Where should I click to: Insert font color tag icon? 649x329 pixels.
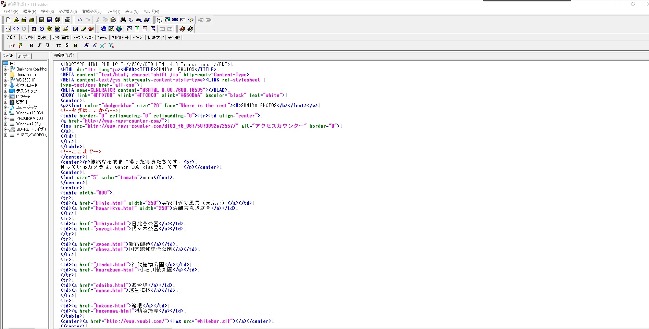20,45
